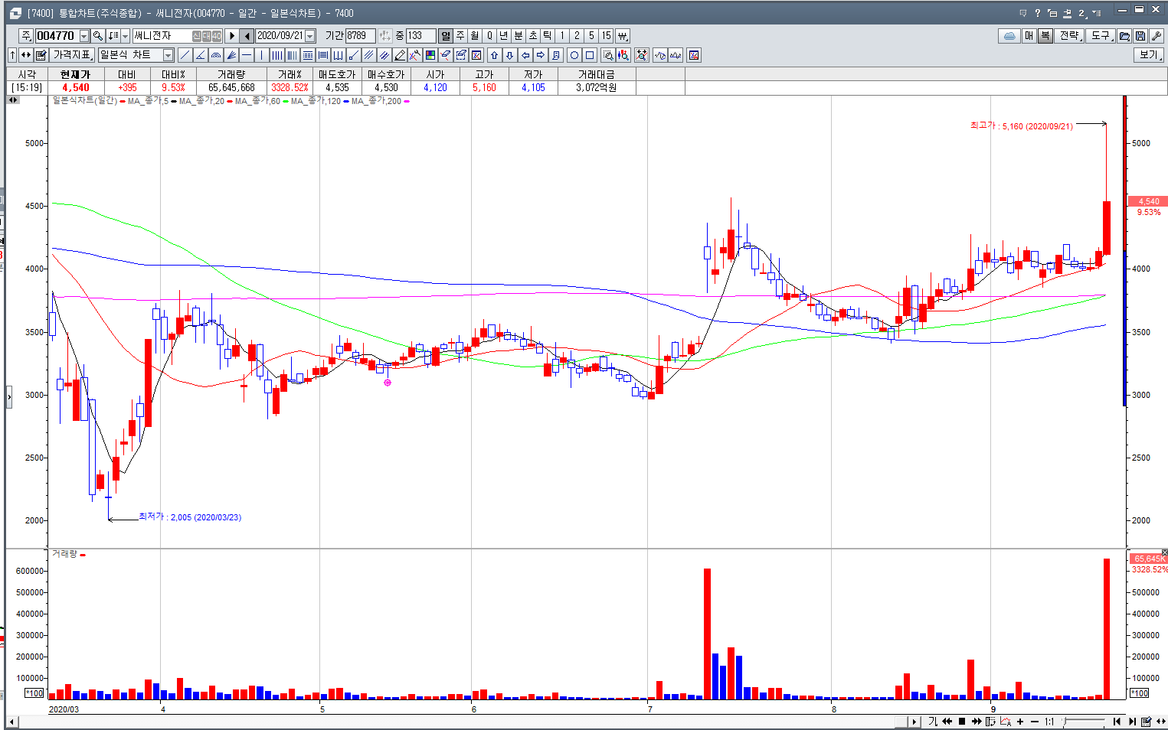Click the 매 button in top toolbar
This screenshot has height=730, width=1168.
1029,36
